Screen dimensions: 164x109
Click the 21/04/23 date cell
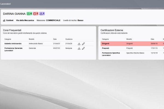click(57, 44)
